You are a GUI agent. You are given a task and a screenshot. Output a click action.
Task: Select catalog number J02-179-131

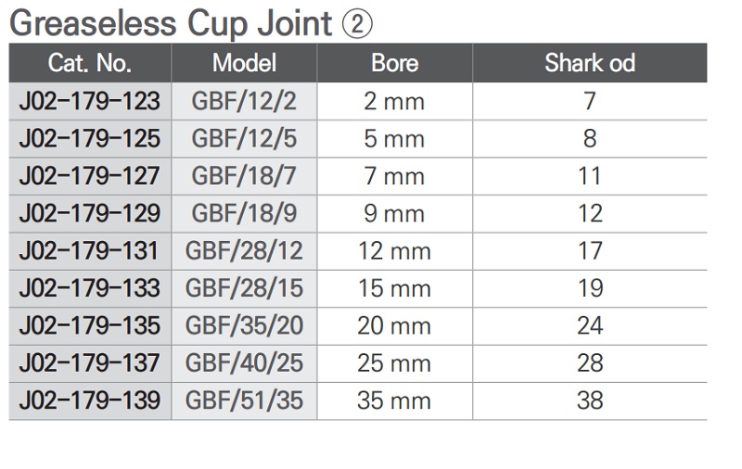[x=90, y=250]
